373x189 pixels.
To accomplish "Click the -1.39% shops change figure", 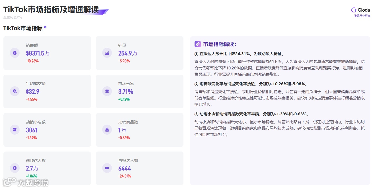I will click(x=31, y=138).
